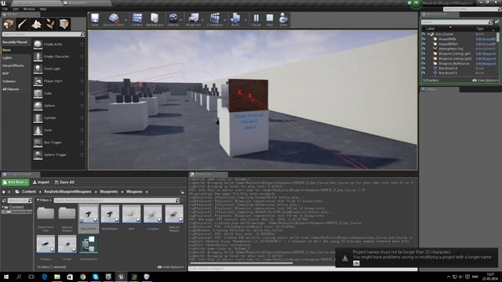Viewport: 502px width, 282px height.
Task: Expand the Blueprints toolbar dropdown arrow
Action: pos(202,20)
